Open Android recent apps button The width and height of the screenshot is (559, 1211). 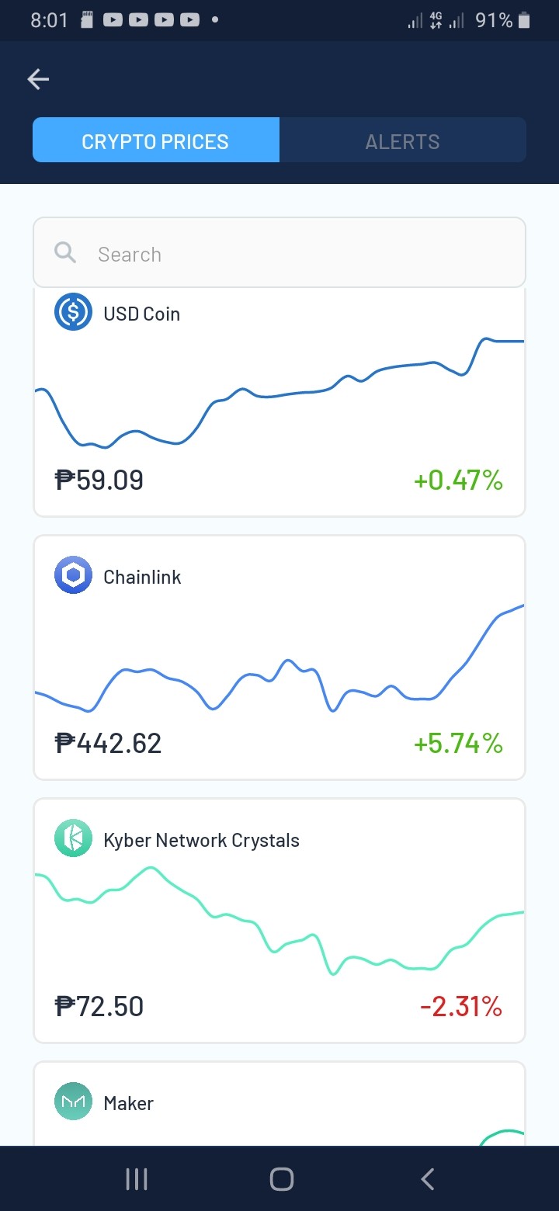[137, 1180]
